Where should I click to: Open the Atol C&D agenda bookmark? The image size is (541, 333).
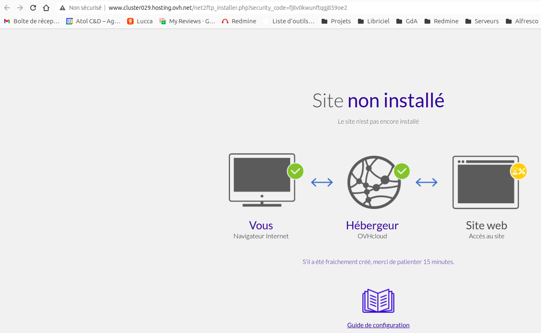pos(94,21)
